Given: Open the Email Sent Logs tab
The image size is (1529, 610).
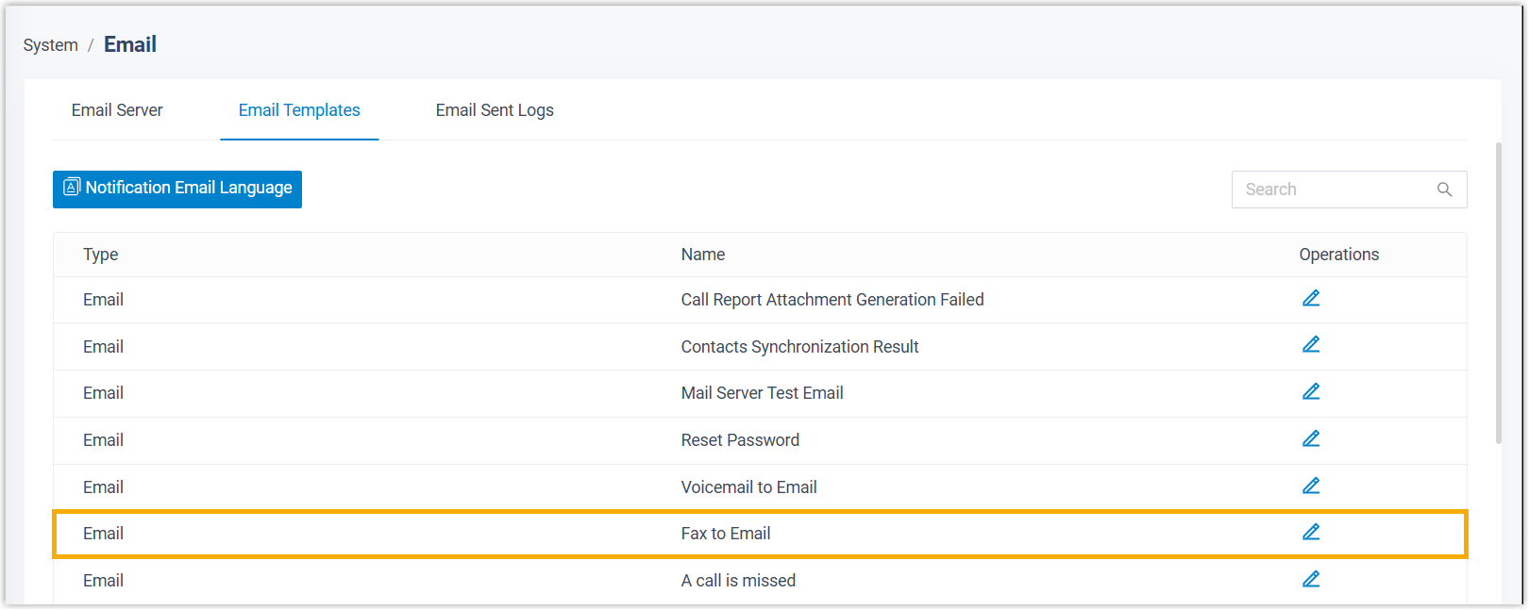Looking at the screenshot, I should point(495,110).
